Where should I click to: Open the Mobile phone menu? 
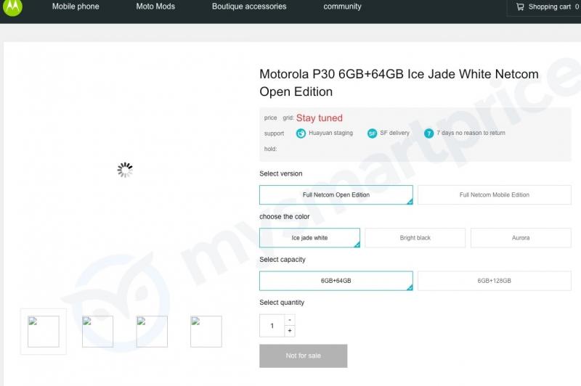(76, 7)
